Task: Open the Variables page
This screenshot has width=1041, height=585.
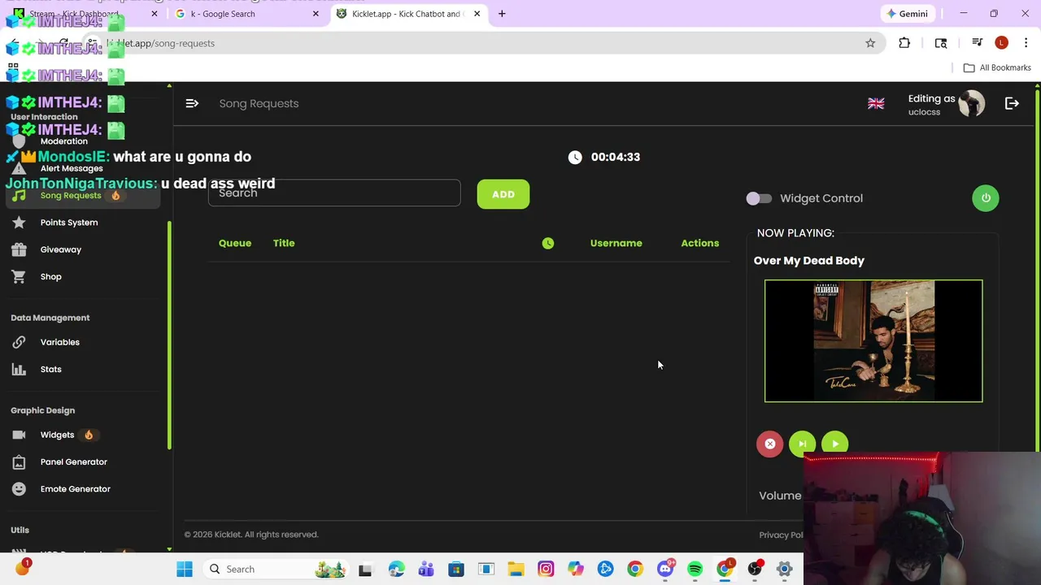Action: pyautogui.click(x=60, y=342)
